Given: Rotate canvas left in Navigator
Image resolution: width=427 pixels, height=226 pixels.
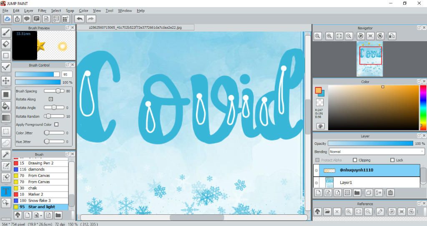Looking at the screenshot, I should pos(361,36).
